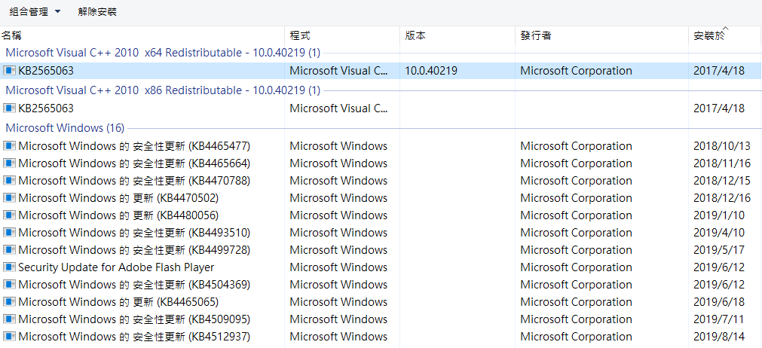Screen dimensions: 762x348
Task: Select Security Update for Adobe Flash Player text
Action: [116, 267]
